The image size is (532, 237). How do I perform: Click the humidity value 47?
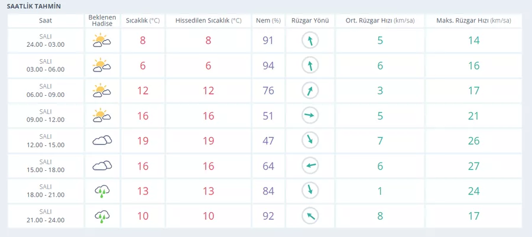268,141
